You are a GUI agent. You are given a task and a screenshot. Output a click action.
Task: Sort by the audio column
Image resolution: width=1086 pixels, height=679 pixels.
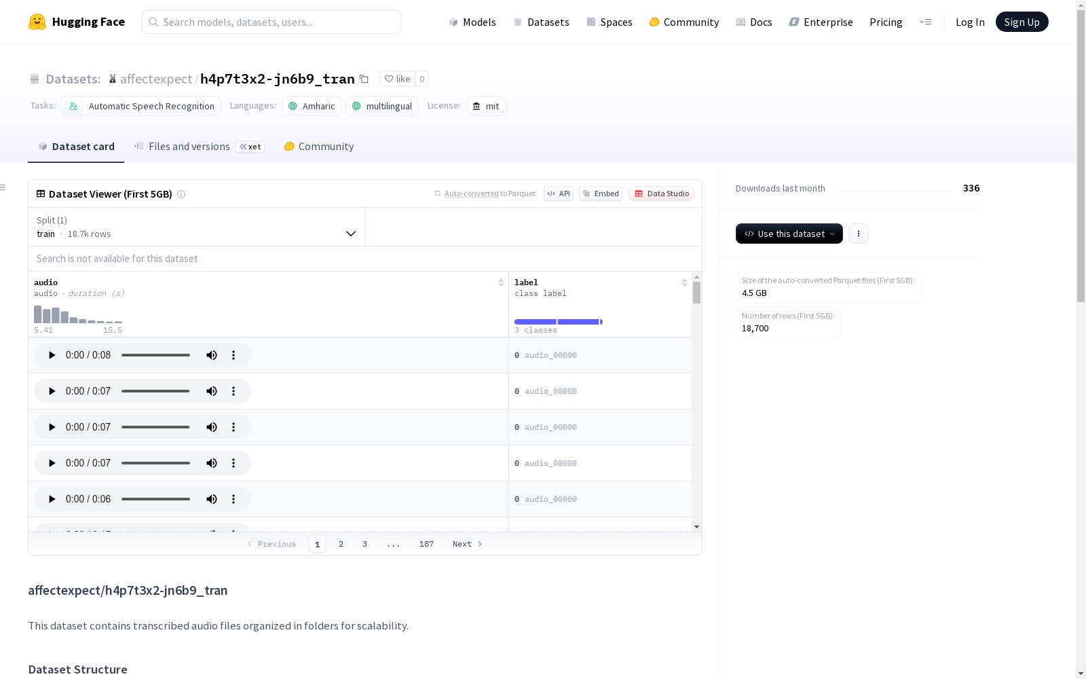pyautogui.click(x=501, y=282)
